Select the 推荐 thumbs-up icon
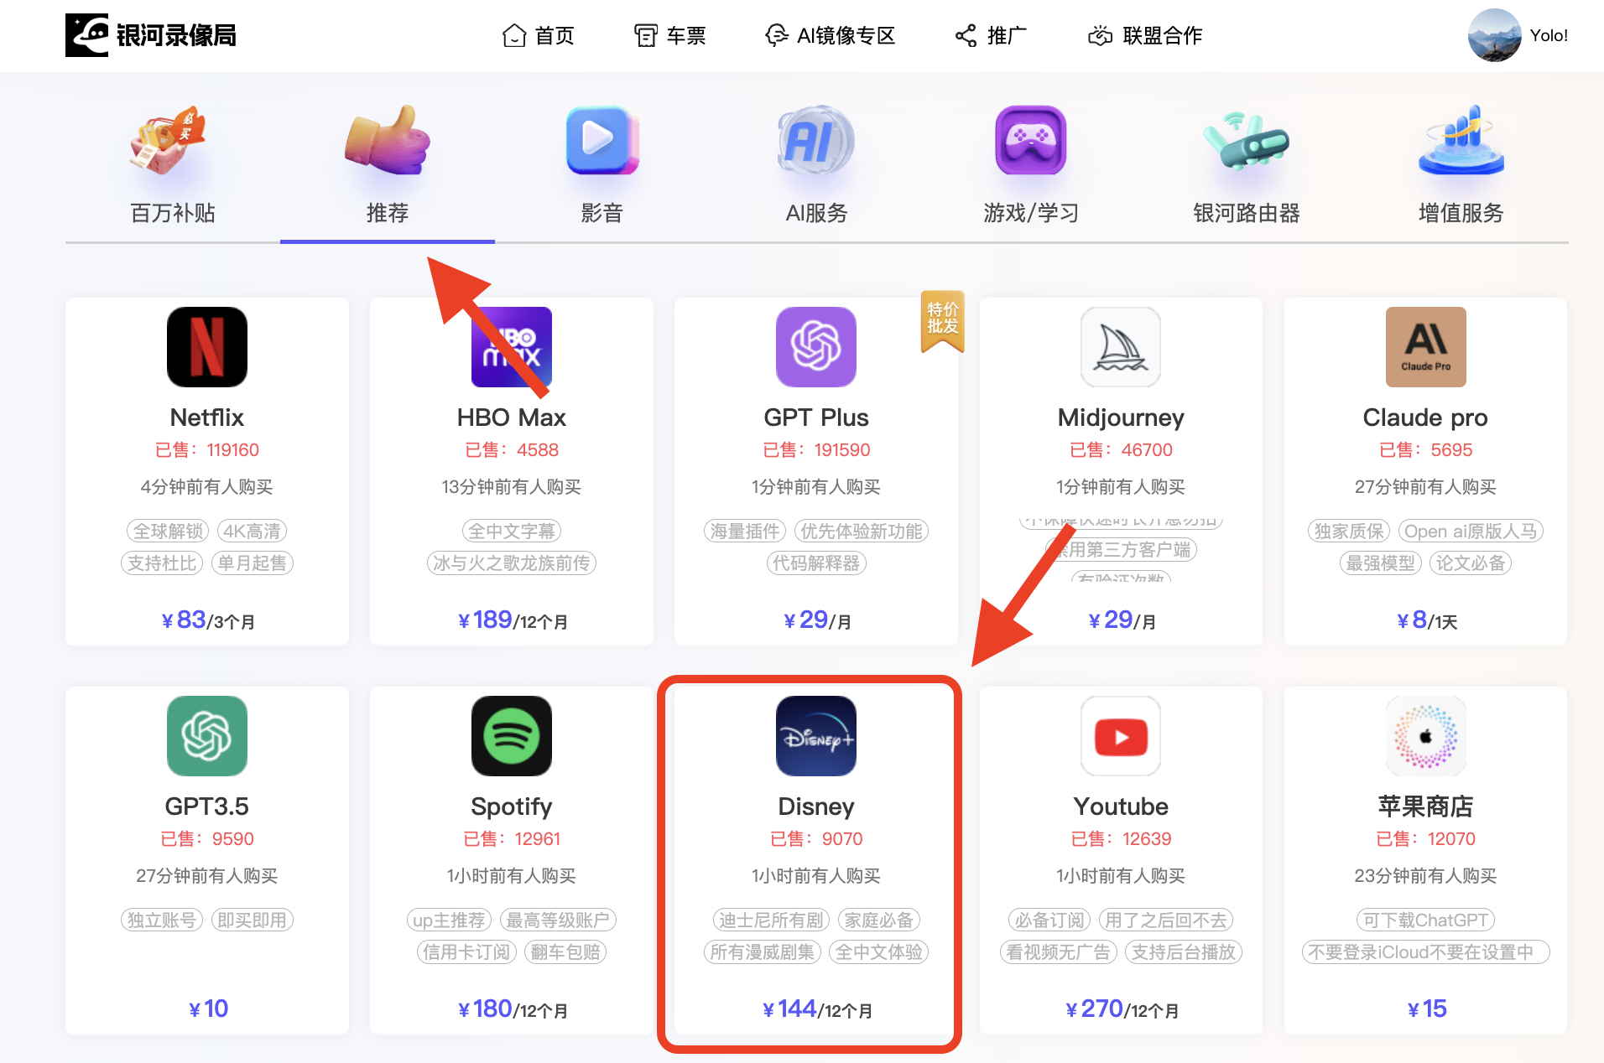1604x1063 pixels. pyautogui.click(x=387, y=139)
